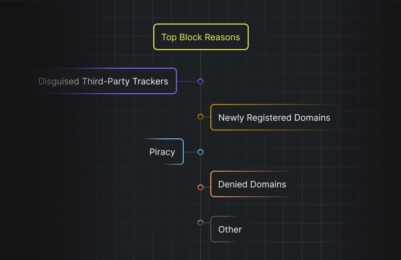401x260 pixels.
Task: Select the Disguised Third-Party Trackers label
Action: (x=104, y=81)
